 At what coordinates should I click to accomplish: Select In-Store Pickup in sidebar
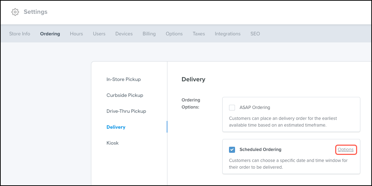pyautogui.click(x=124, y=79)
